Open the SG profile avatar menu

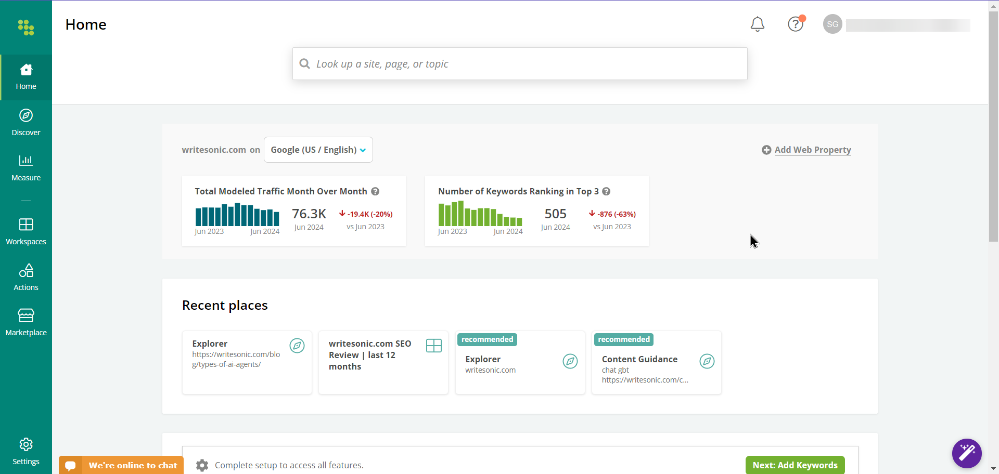(832, 24)
